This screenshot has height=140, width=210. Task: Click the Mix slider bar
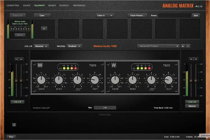[105, 108]
